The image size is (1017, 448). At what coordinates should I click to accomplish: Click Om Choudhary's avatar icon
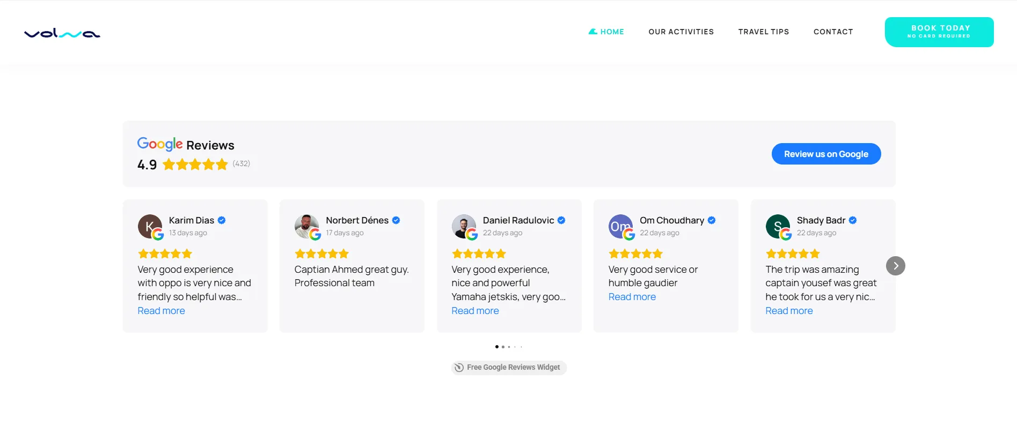click(x=621, y=227)
